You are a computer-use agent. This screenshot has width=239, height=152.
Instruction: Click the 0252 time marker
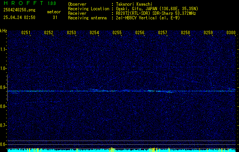click(49, 33)
